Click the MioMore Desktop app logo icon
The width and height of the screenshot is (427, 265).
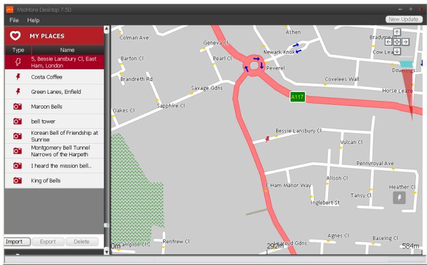pyautogui.click(x=10, y=10)
